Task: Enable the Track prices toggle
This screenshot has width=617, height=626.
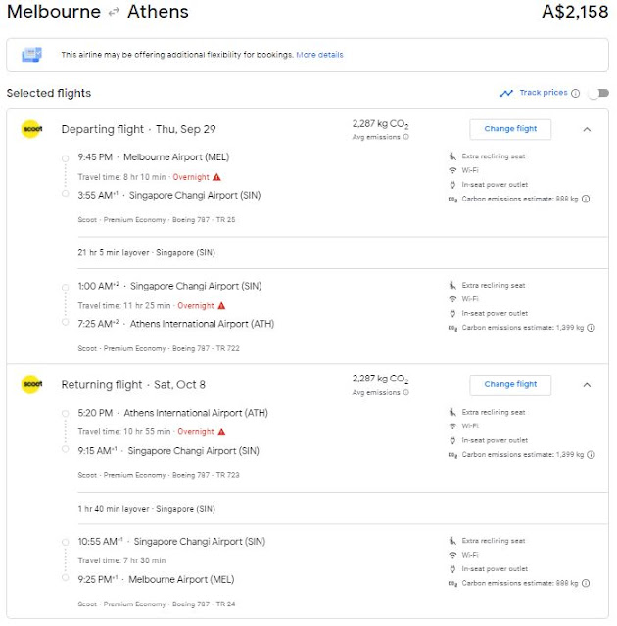Action: click(x=595, y=94)
